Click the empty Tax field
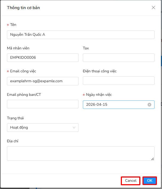Screen dimensions: 162x189 click(118, 58)
